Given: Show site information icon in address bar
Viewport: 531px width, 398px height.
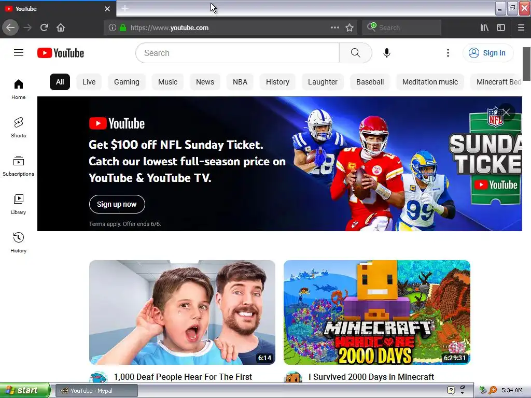Looking at the screenshot, I should point(112,28).
